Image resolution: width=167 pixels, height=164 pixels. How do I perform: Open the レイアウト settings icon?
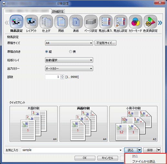[31, 22]
